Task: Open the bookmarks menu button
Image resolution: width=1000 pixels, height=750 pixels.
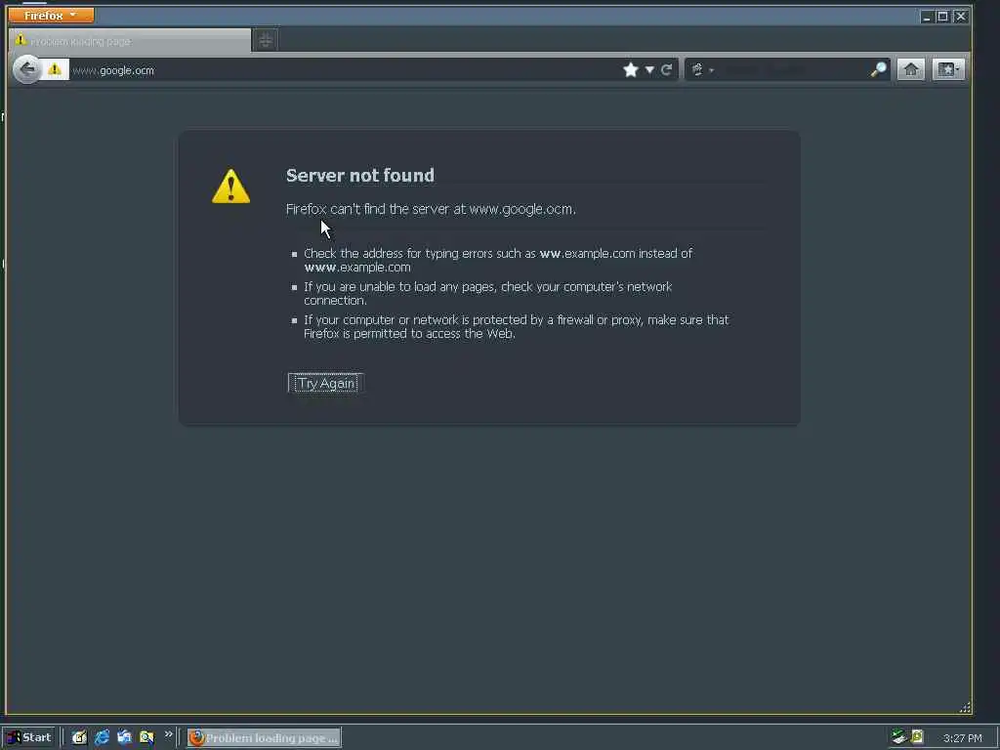Action: [948, 69]
